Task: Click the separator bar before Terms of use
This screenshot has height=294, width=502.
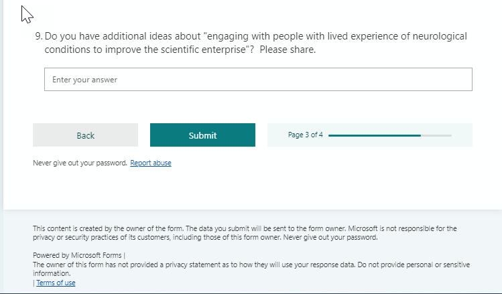Action: click(34, 283)
